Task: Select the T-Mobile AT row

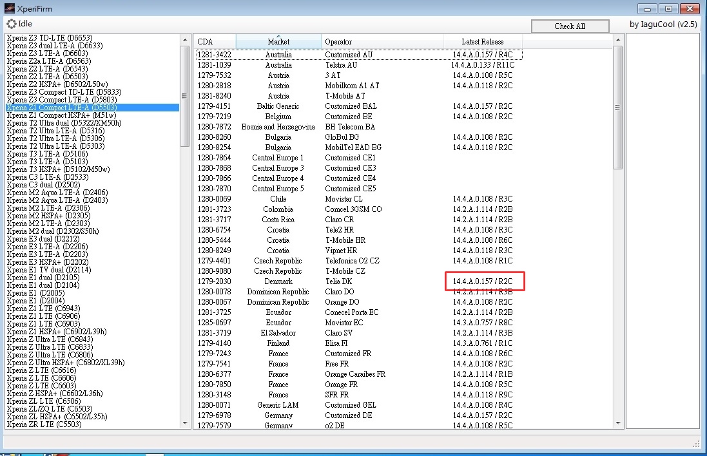Action: click(359, 96)
